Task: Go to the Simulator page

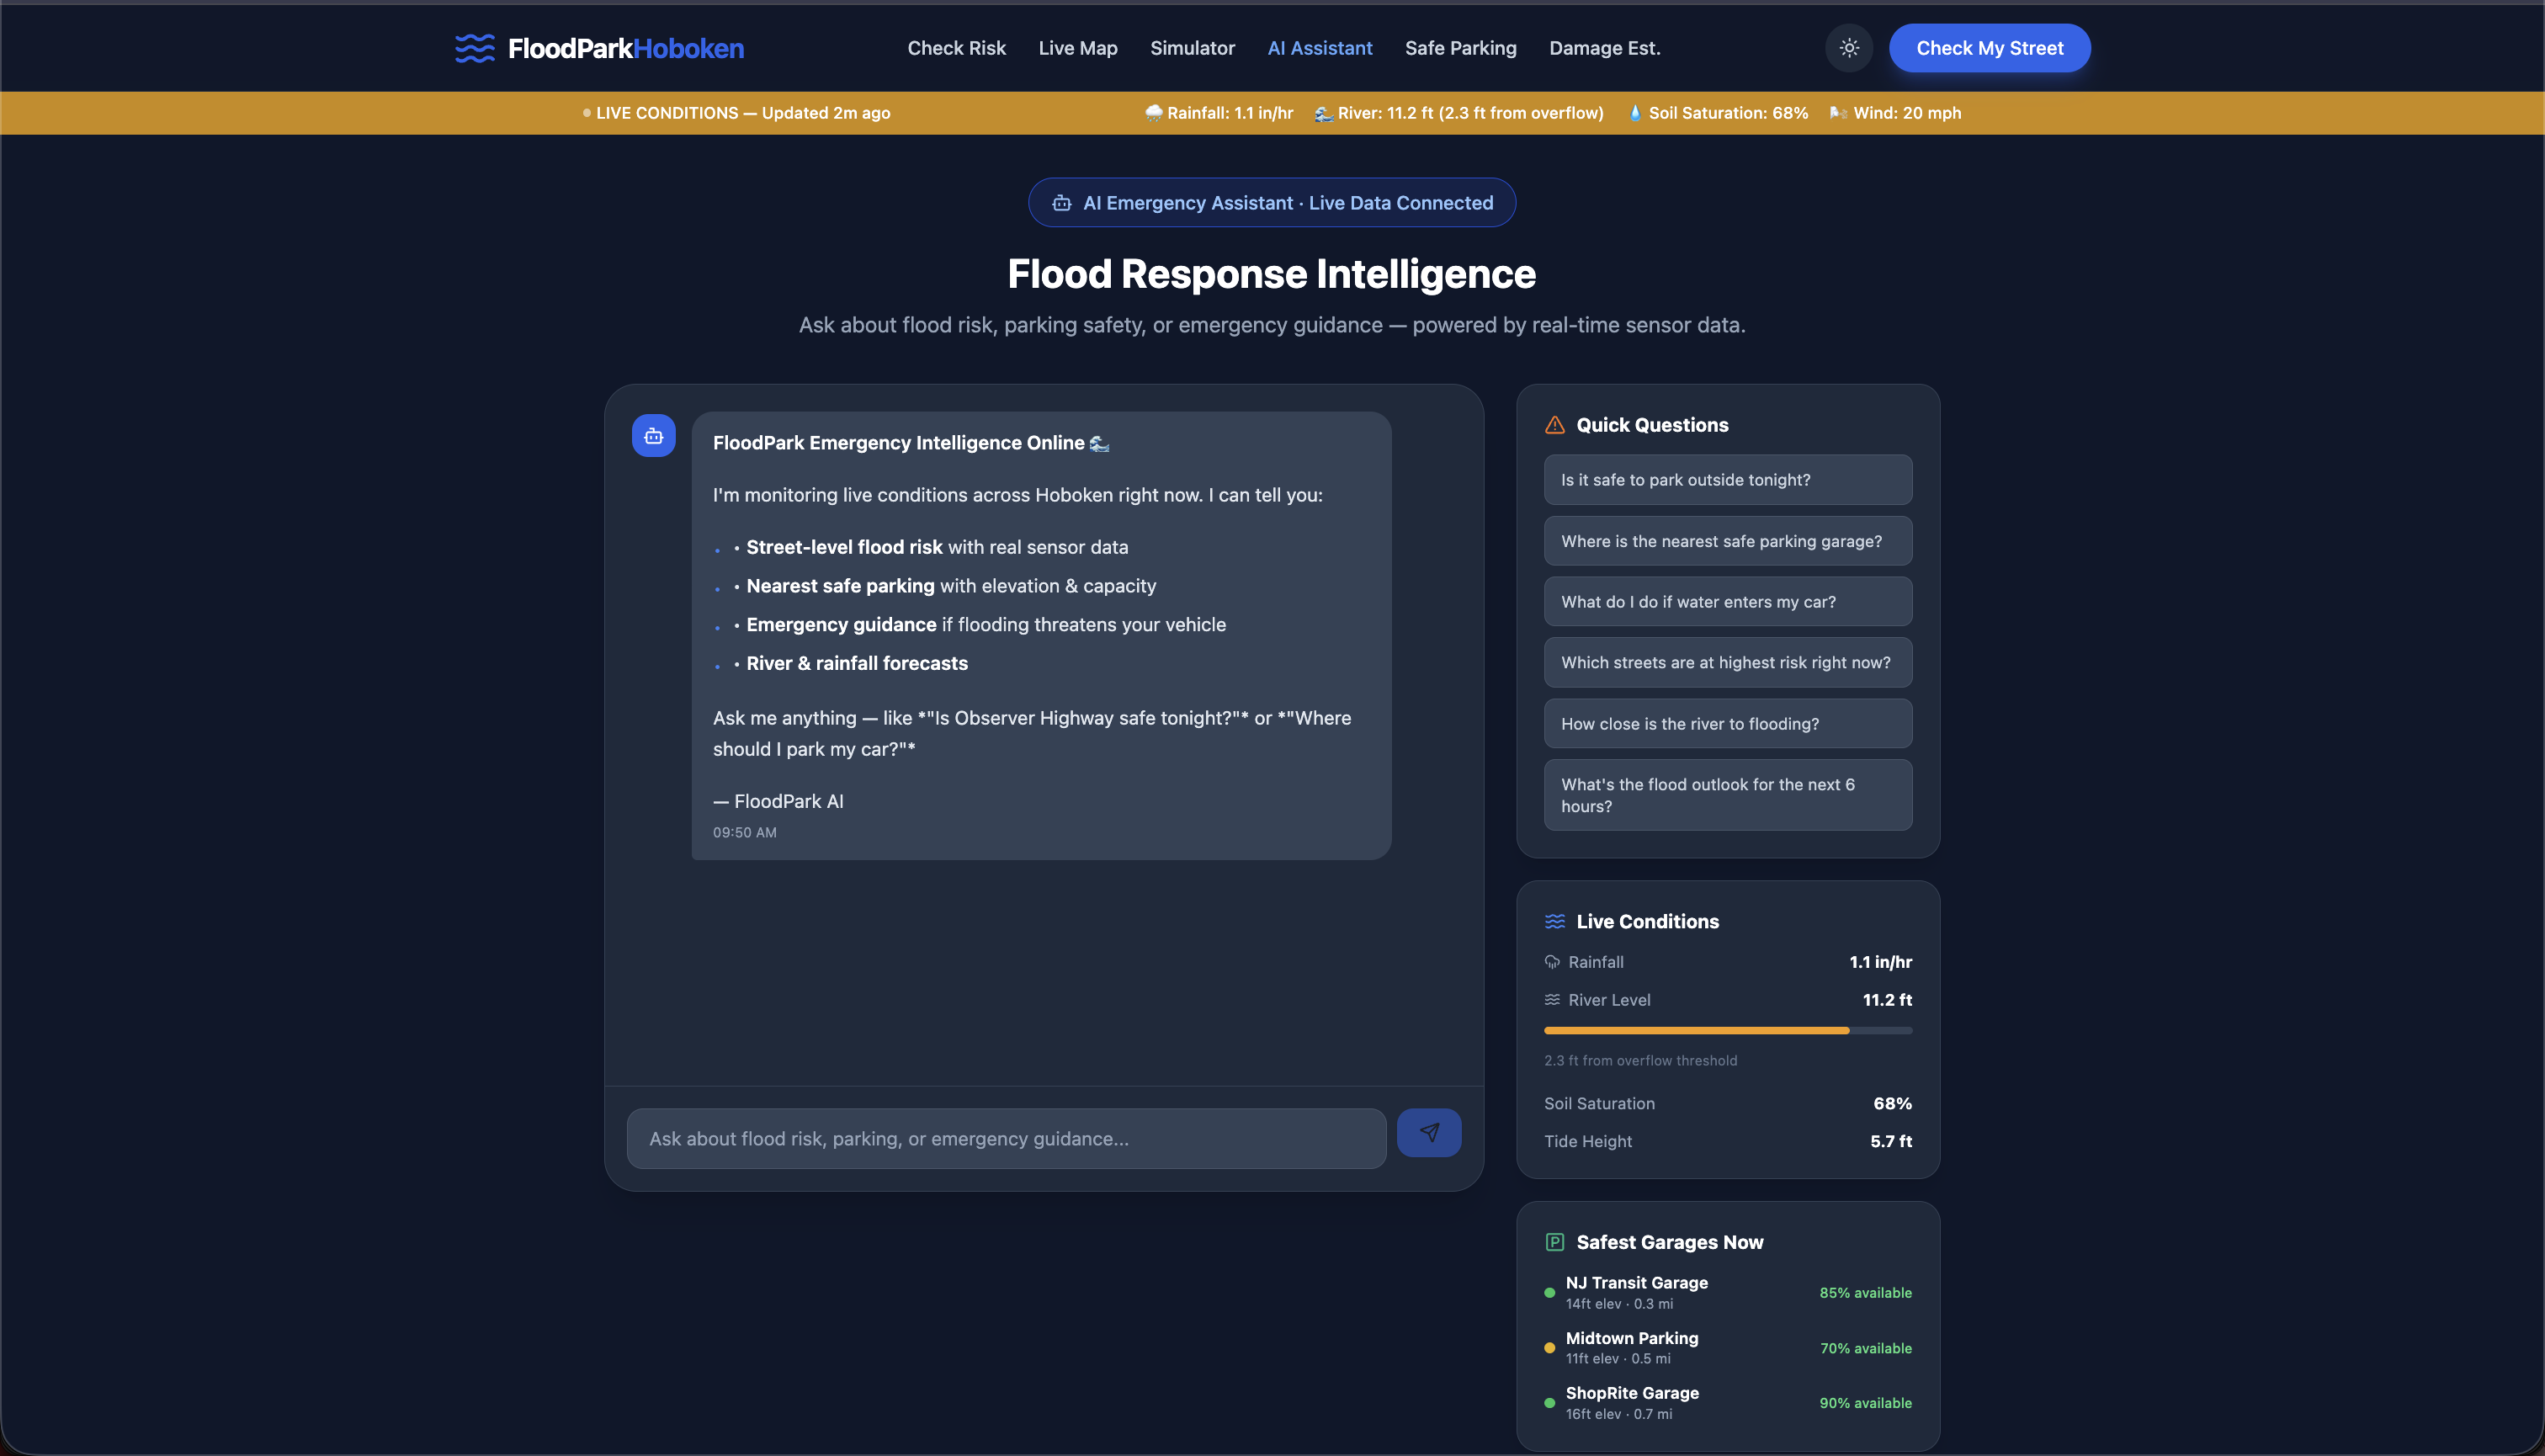Action: pyautogui.click(x=1192, y=48)
